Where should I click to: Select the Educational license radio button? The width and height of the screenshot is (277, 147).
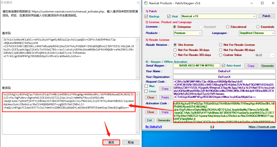tap(228, 27)
